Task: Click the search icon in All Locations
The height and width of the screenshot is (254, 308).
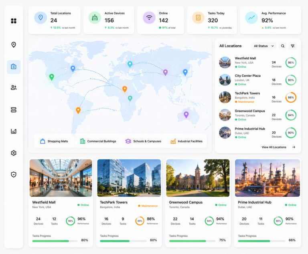Action: coord(283,46)
